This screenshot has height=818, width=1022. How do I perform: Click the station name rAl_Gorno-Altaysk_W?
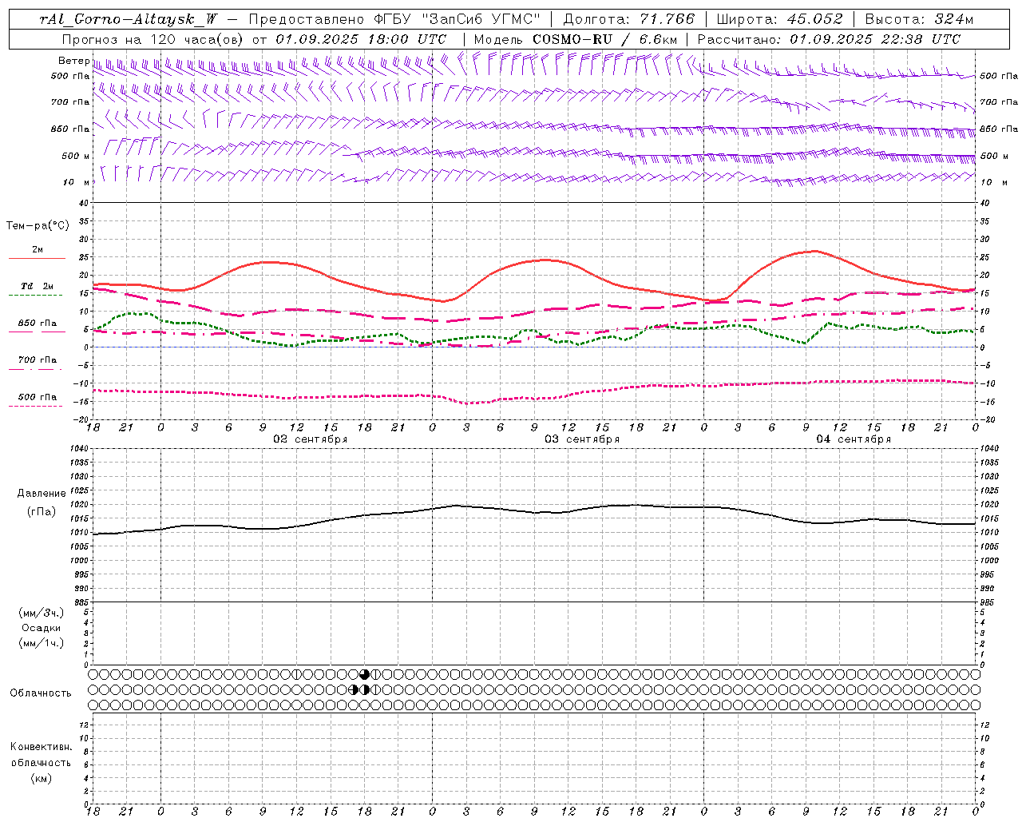coord(129,19)
